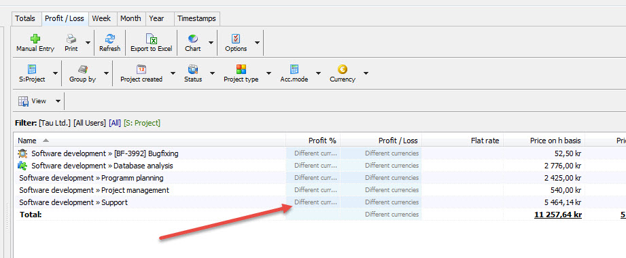Click the Options checklist icon

coord(236,39)
